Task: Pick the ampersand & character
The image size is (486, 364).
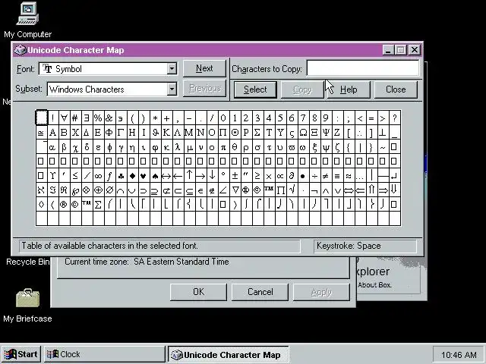Action: pyautogui.click(x=109, y=118)
